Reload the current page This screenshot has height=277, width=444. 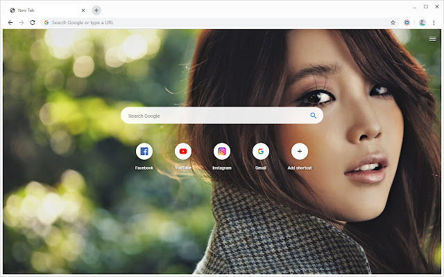(x=33, y=23)
